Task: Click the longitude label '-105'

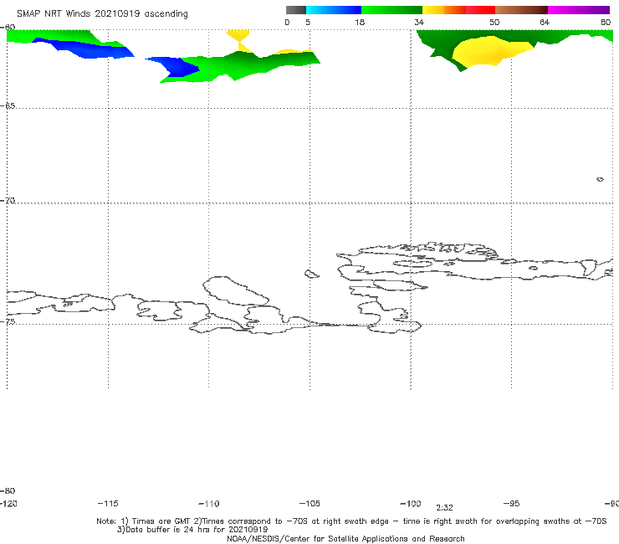Action: click(309, 503)
